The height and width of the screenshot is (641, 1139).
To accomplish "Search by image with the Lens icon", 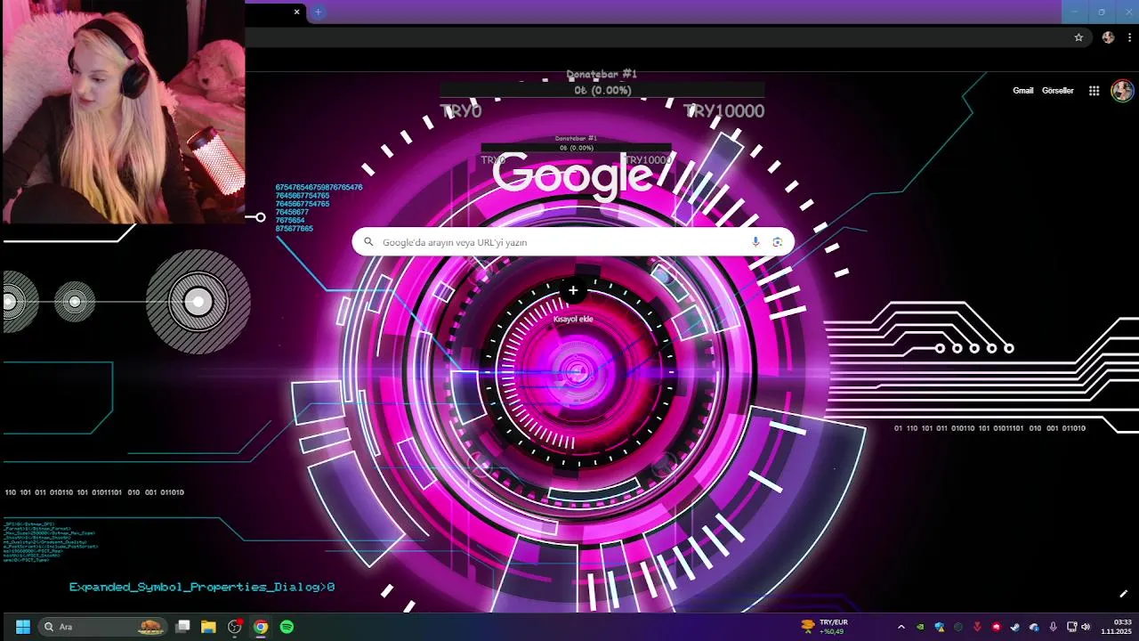I will coord(778,242).
